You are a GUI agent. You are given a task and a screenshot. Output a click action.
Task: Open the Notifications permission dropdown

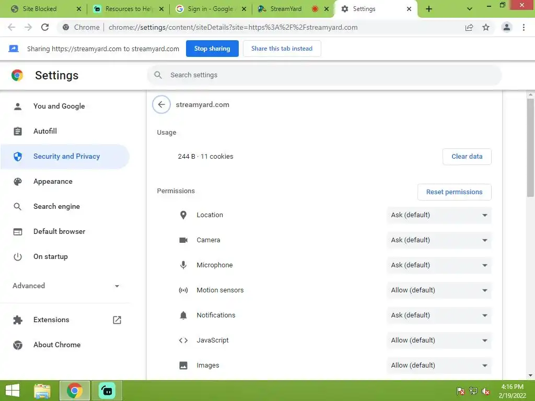click(439, 315)
